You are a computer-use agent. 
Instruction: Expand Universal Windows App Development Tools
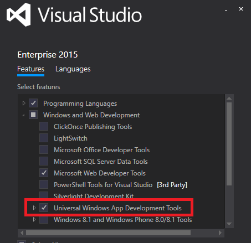[34, 208]
